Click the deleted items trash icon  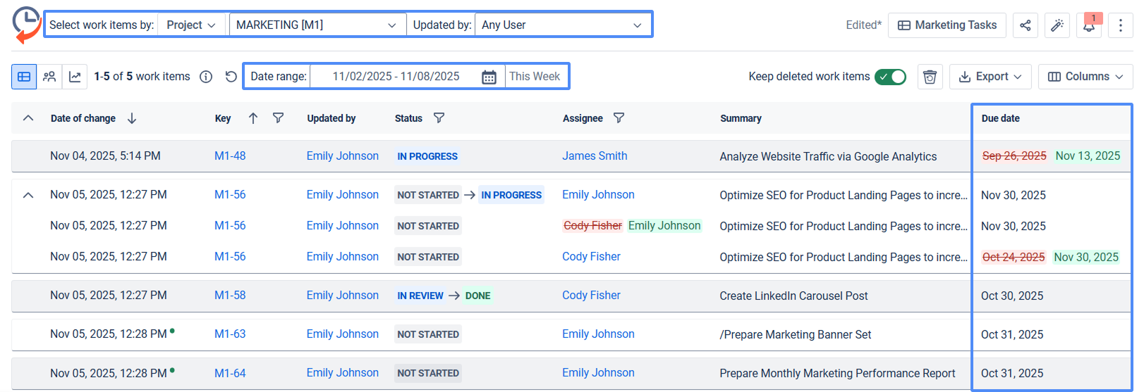(930, 77)
